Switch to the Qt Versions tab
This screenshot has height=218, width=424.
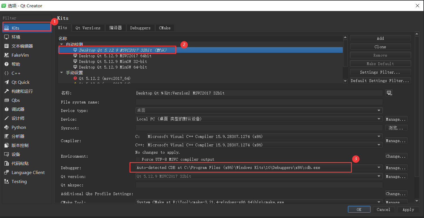coord(88,28)
